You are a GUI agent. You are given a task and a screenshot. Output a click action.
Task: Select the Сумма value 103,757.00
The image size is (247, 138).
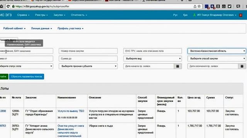click(x=213, y=111)
